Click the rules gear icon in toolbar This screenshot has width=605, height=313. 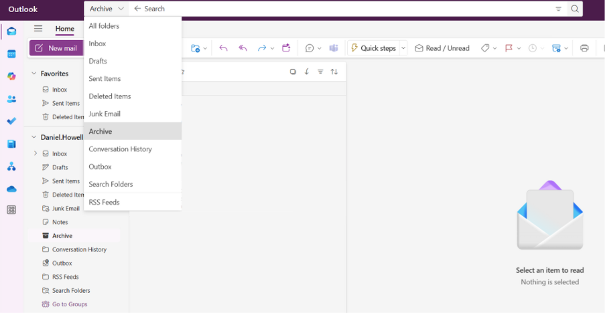tap(556, 48)
